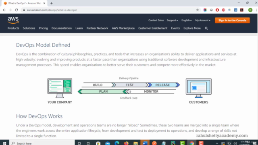Click the YOUR COMPANY computer illustration
Image resolution: width=258 pixels, height=145 pixels.
(60, 88)
